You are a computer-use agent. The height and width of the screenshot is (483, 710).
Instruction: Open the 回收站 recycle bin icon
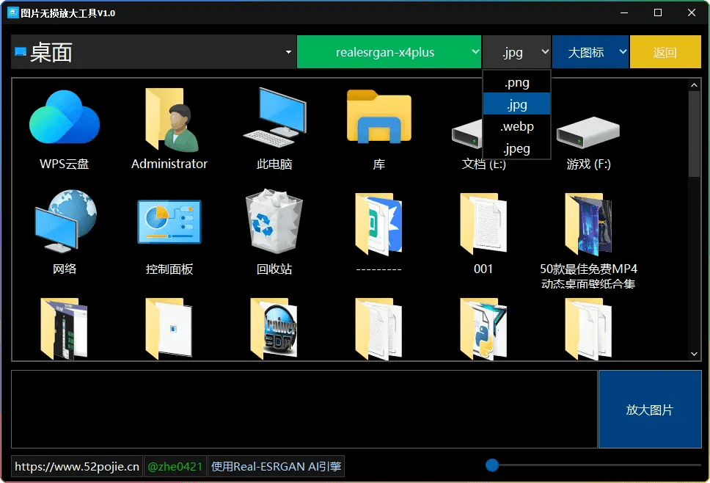[274, 222]
